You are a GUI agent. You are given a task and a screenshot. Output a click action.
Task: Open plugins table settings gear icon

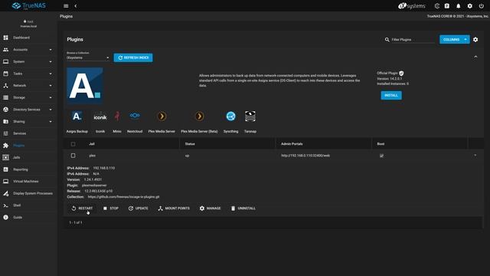[x=475, y=40]
